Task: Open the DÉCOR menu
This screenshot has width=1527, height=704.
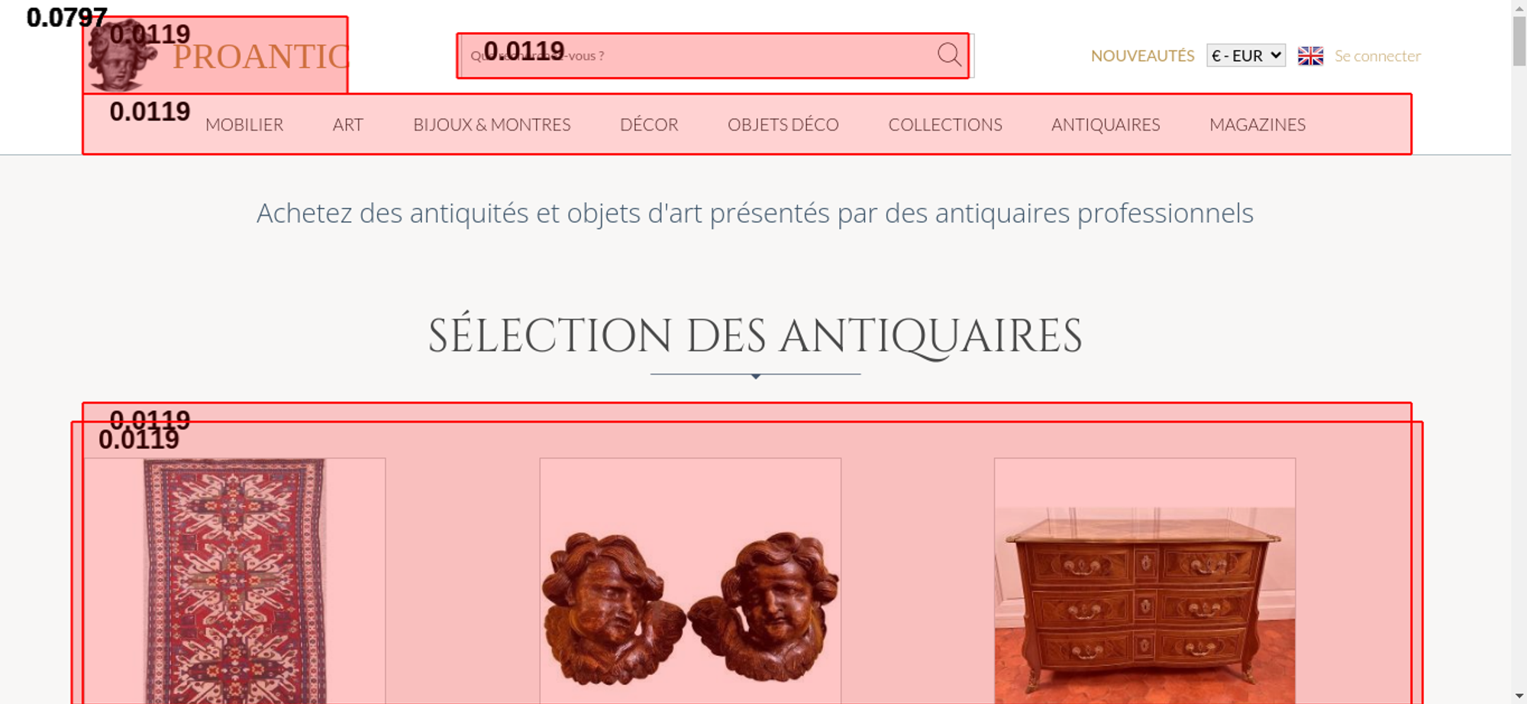Action: coord(649,125)
